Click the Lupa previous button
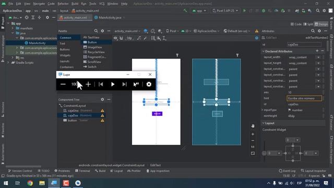Screen dimensions: 334x188 [101, 84]
